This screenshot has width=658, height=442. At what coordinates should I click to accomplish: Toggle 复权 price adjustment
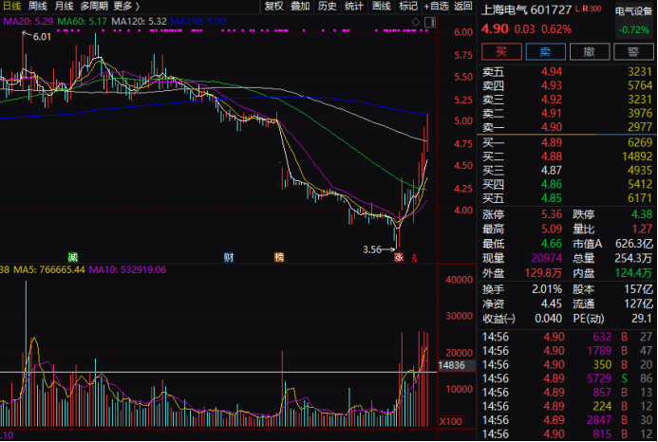(x=273, y=6)
